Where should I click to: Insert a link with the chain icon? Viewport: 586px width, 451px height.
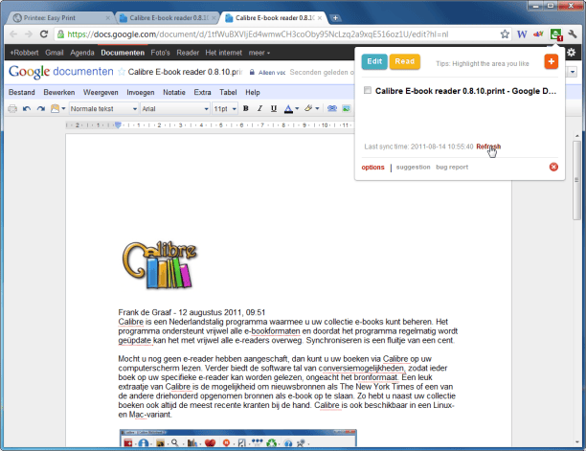(x=332, y=109)
